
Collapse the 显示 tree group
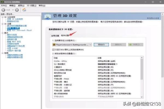(x=2, y=33)
